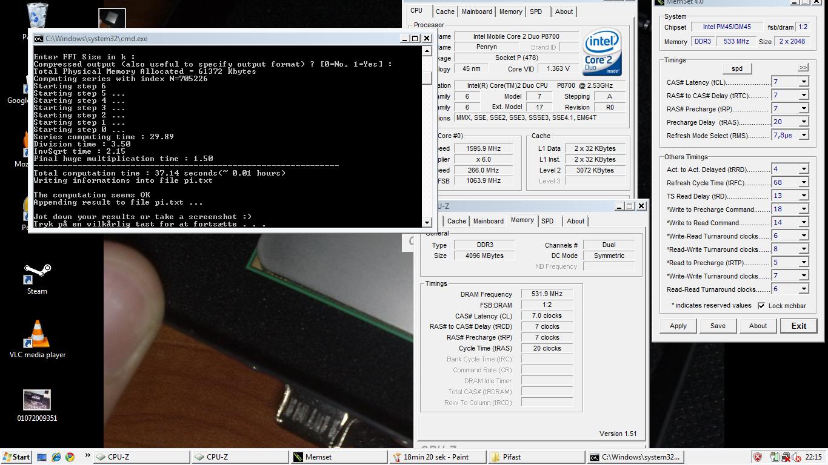Open Cache tab in lower CPU-Z window

456,221
